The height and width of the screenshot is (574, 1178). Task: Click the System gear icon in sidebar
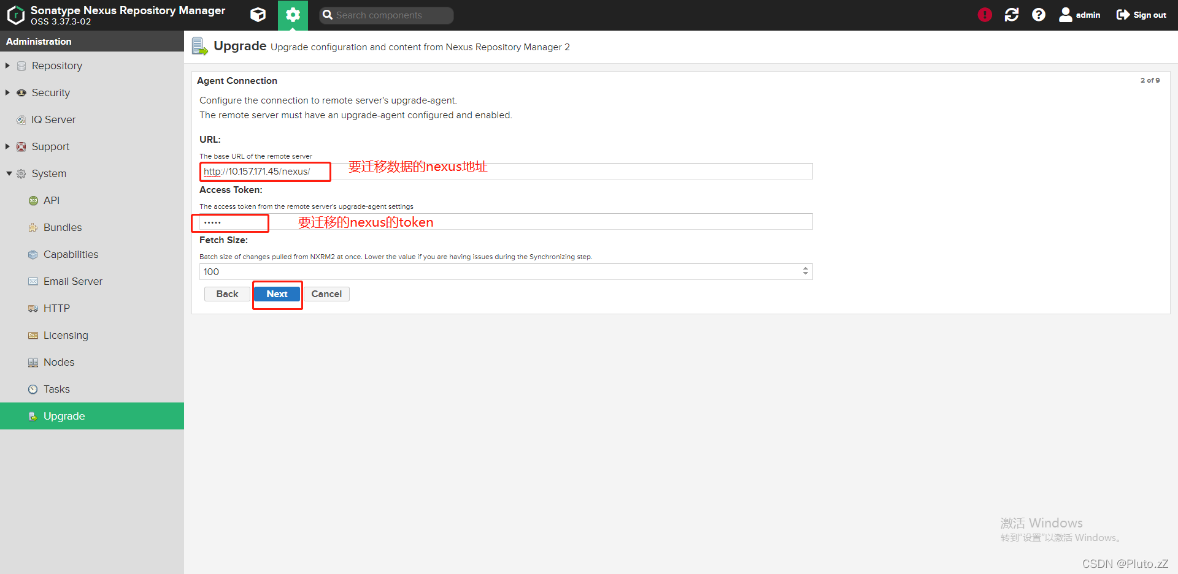point(21,173)
